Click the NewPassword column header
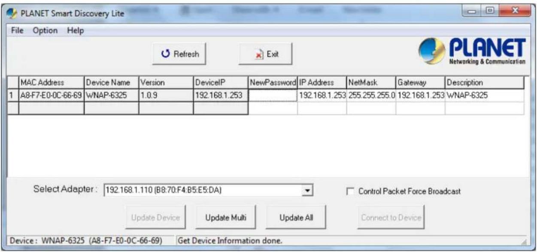 coord(273,82)
